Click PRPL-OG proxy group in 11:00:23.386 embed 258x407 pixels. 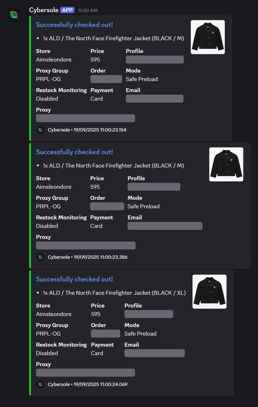coord(48,206)
